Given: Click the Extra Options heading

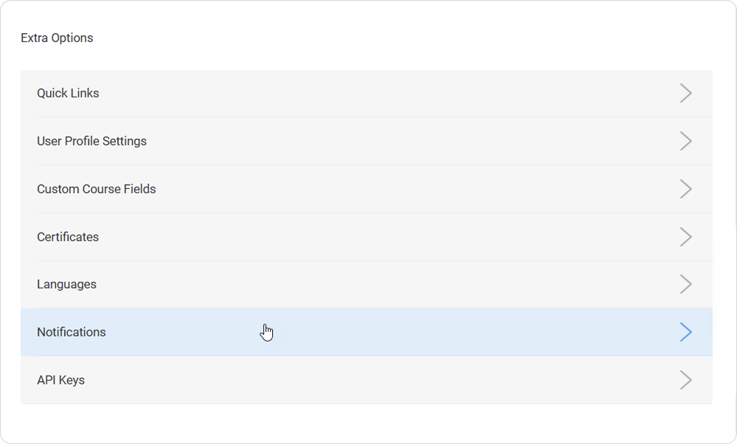Looking at the screenshot, I should (57, 38).
